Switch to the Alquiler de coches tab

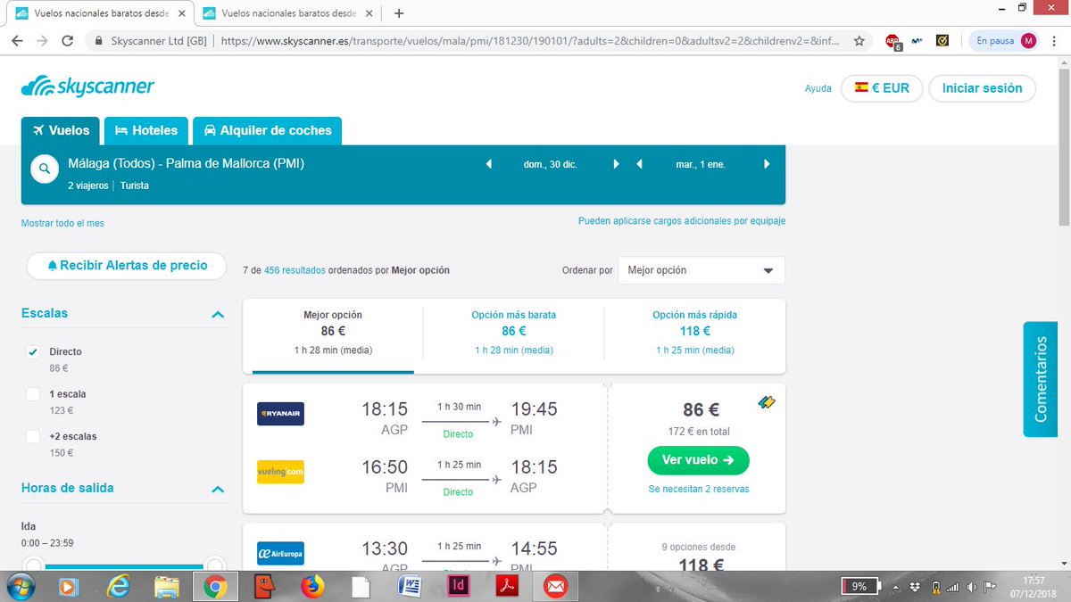(268, 130)
